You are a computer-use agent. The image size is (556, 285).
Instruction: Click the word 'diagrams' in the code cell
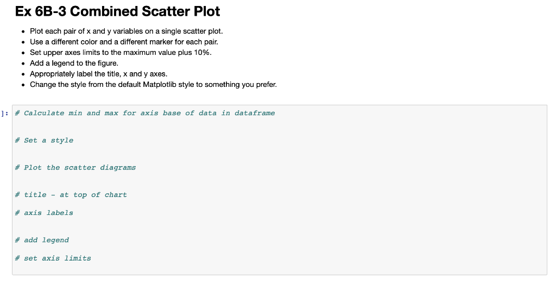click(118, 168)
